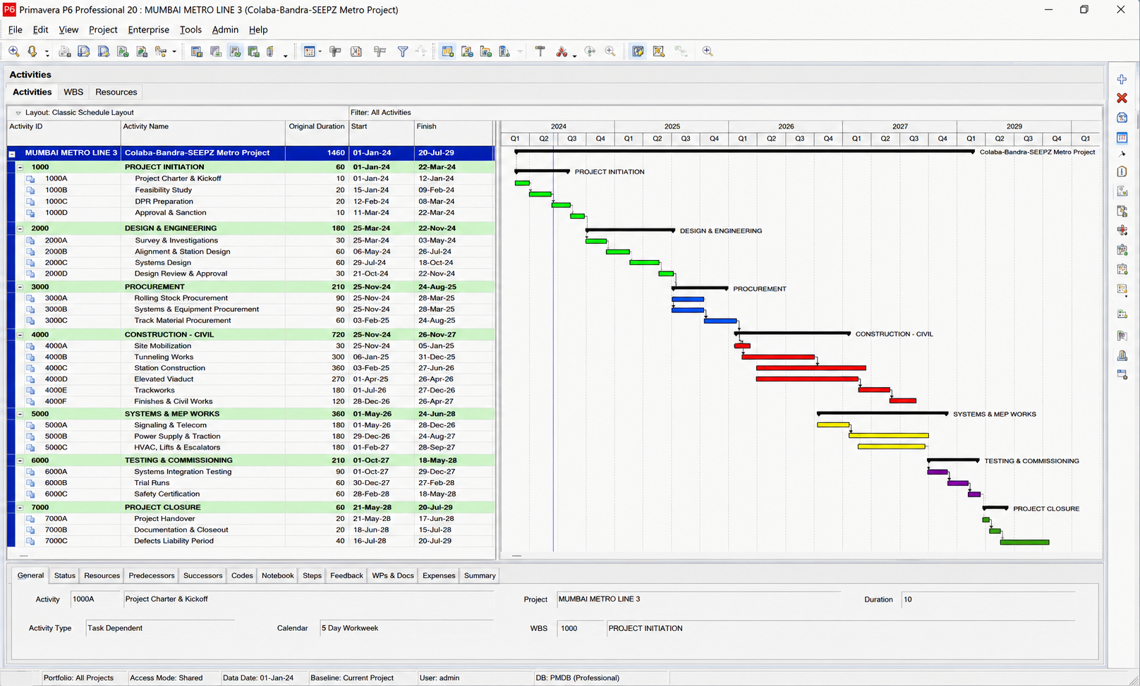Select the Feasibility Study activity row
This screenshot has height=686, width=1140.
250,190
